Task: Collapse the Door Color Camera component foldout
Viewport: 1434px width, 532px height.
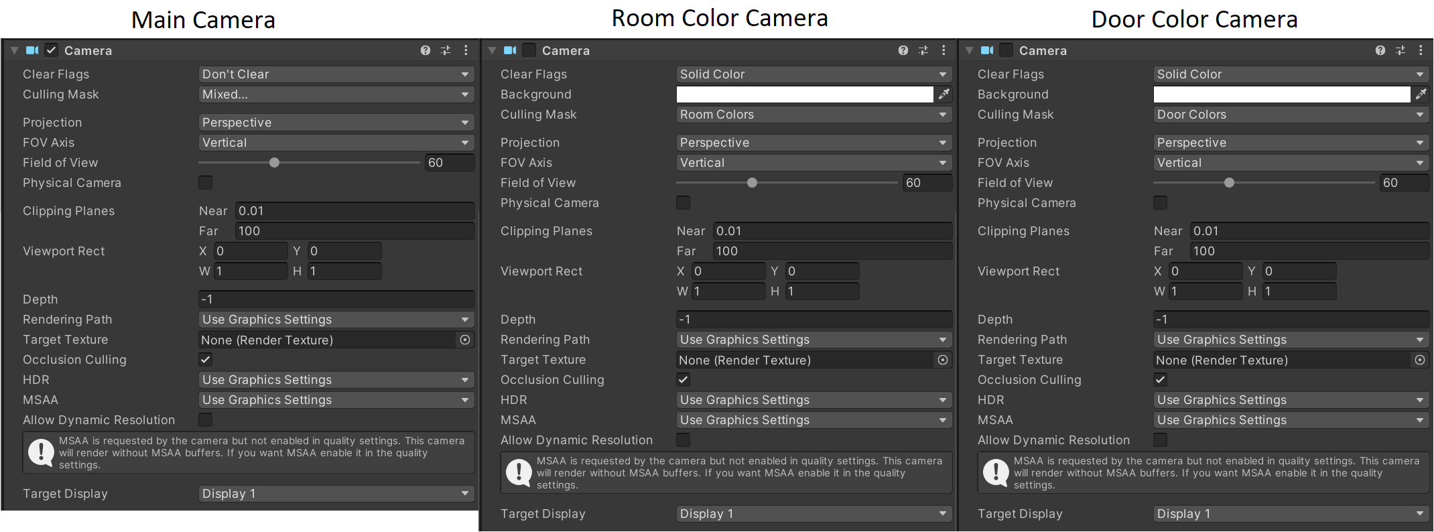Action: [969, 50]
